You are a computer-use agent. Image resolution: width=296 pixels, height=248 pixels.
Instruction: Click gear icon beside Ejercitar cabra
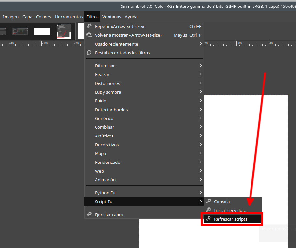pyautogui.click(x=89, y=215)
